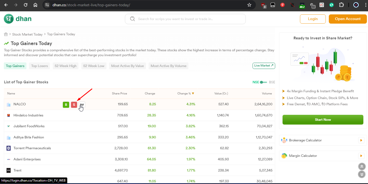Open the Most Active By Value tab
Viewport: 368px width, 184px height.
127,66
